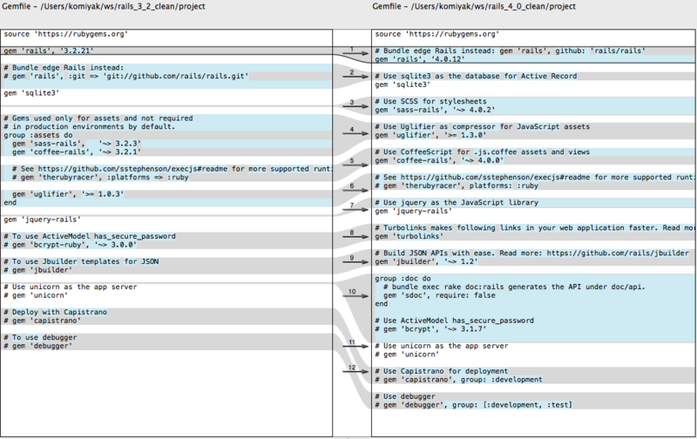Click '# Use jquery as the JavaScript library'
This screenshot has height=439, width=697.
(x=457, y=203)
